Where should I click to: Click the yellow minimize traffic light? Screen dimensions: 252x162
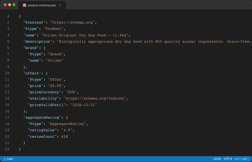point(10,4)
